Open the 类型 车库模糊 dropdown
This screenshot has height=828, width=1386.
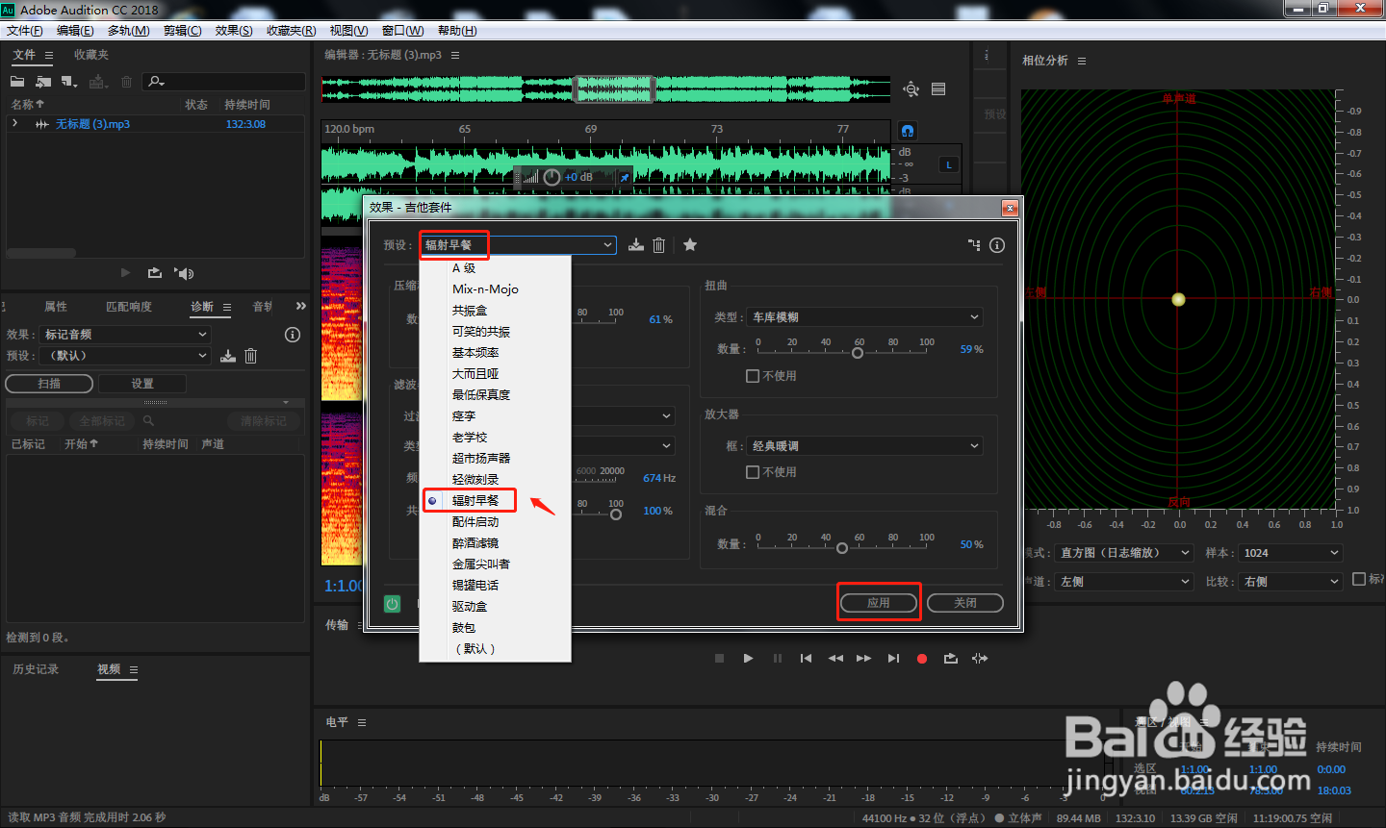tap(864, 317)
